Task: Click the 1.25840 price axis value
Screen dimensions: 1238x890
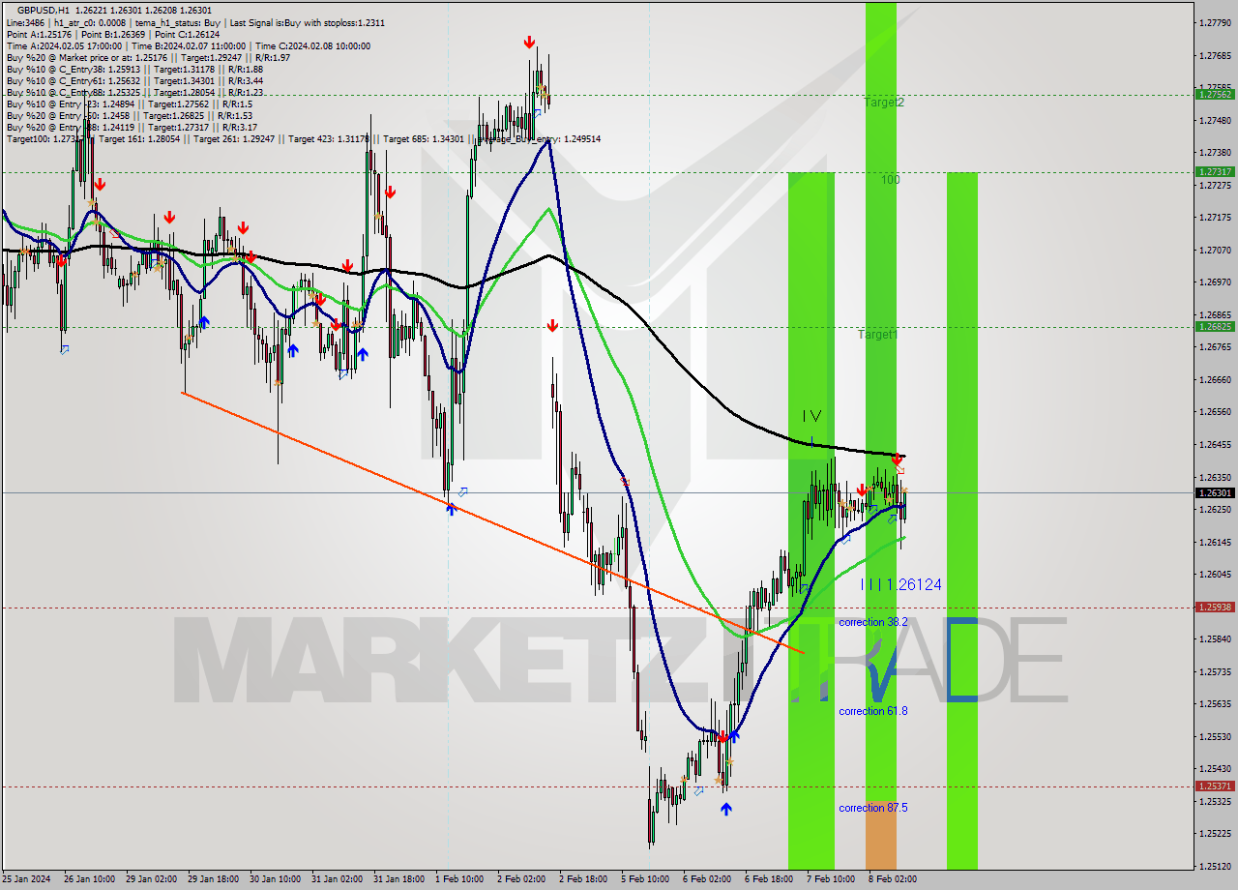Action: pyautogui.click(x=1215, y=638)
